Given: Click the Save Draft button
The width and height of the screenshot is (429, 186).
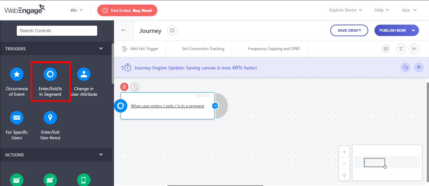Looking at the screenshot, I should point(349,30).
